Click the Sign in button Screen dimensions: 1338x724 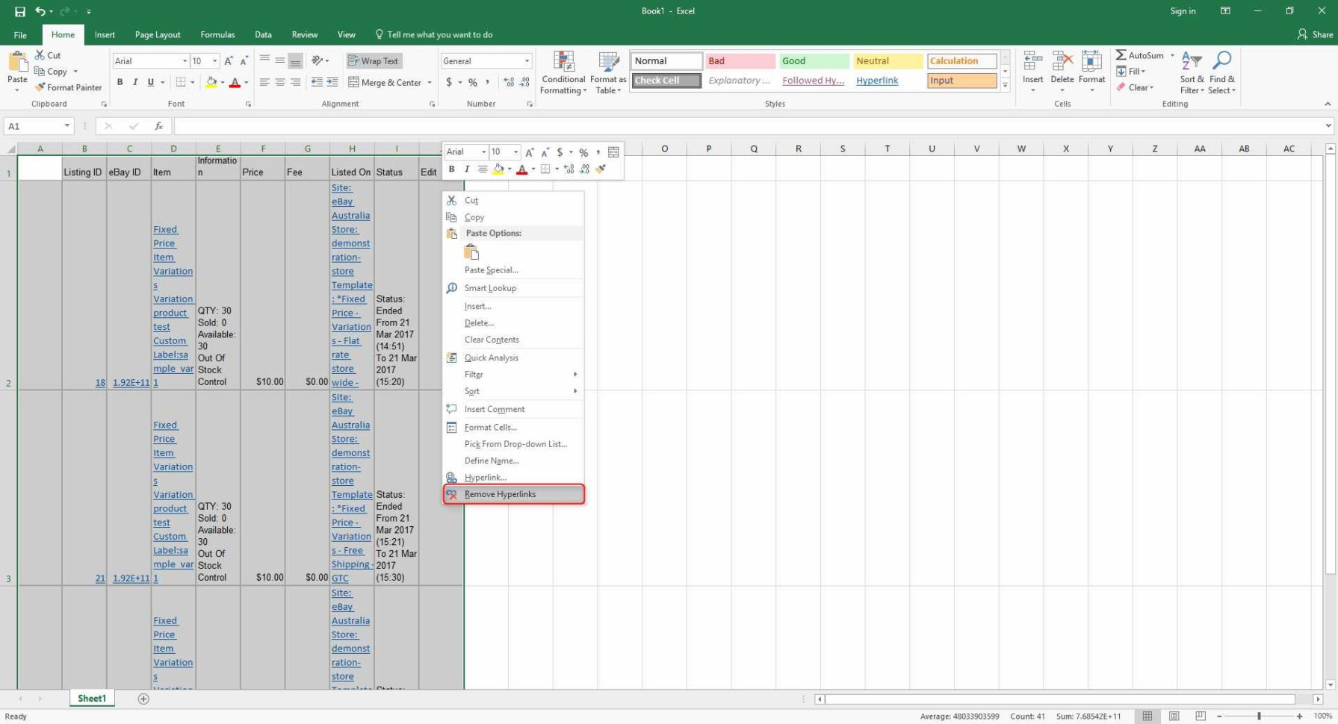[1182, 10]
